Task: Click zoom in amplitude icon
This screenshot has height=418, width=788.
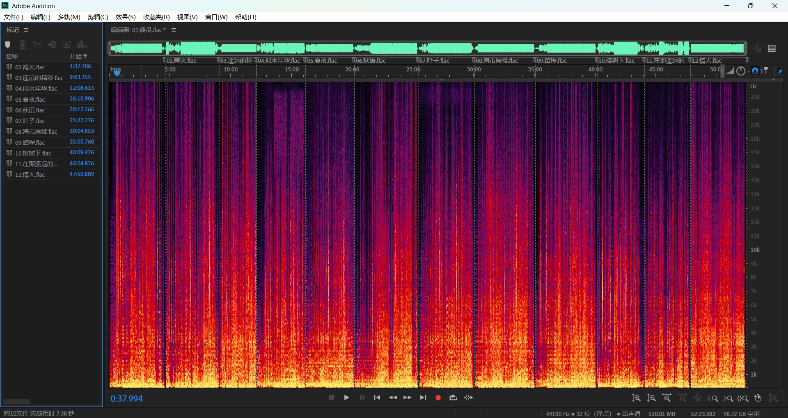Action: tap(636, 398)
